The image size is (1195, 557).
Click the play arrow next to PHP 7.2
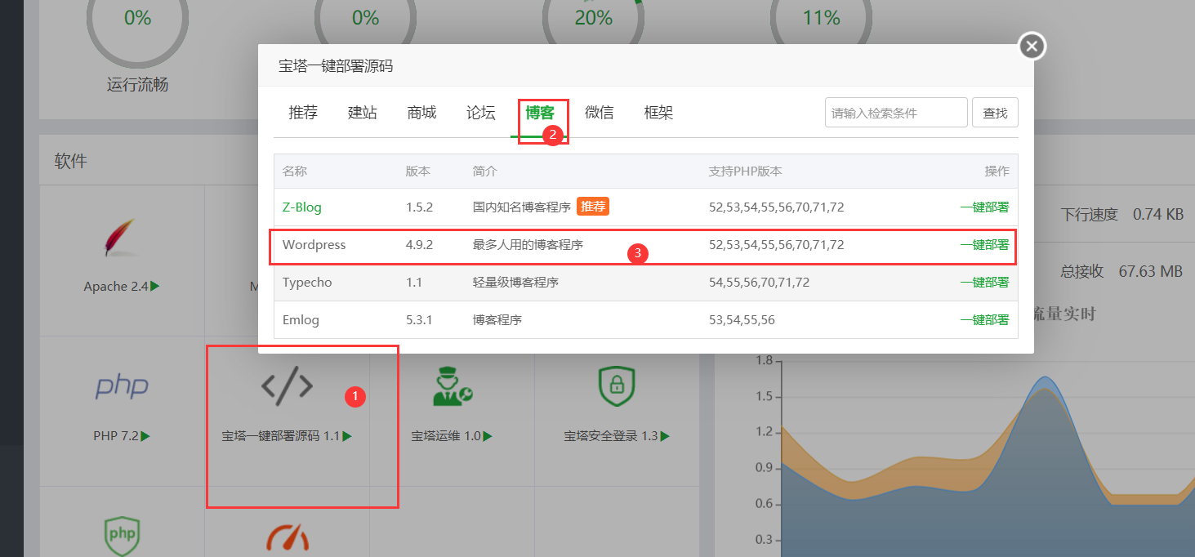click(145, 436)
